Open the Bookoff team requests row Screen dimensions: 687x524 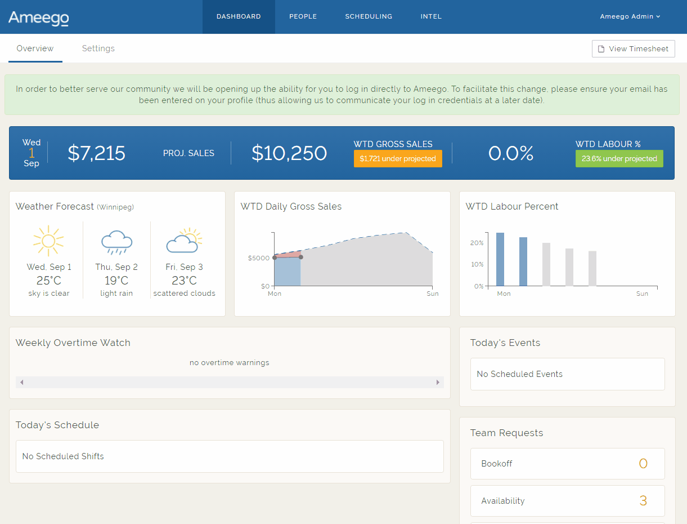(x=567, y=464)
